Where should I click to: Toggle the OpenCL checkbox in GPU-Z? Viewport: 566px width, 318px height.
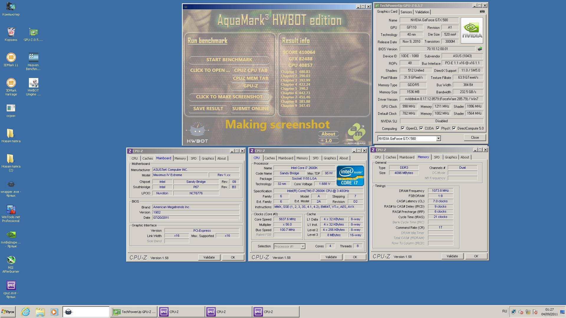[x=403, y=128]
